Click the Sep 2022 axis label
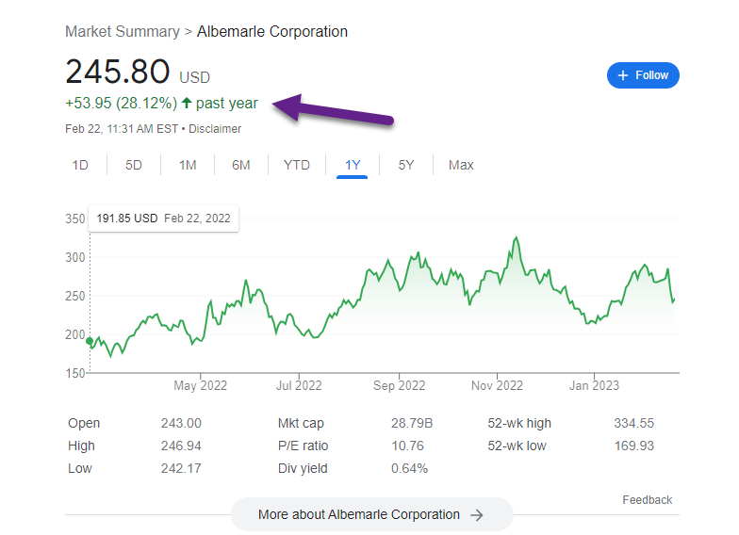 point(400,386)
